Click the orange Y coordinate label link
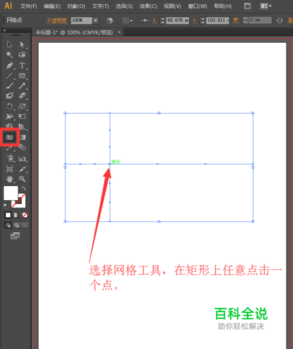 (195, 20)
